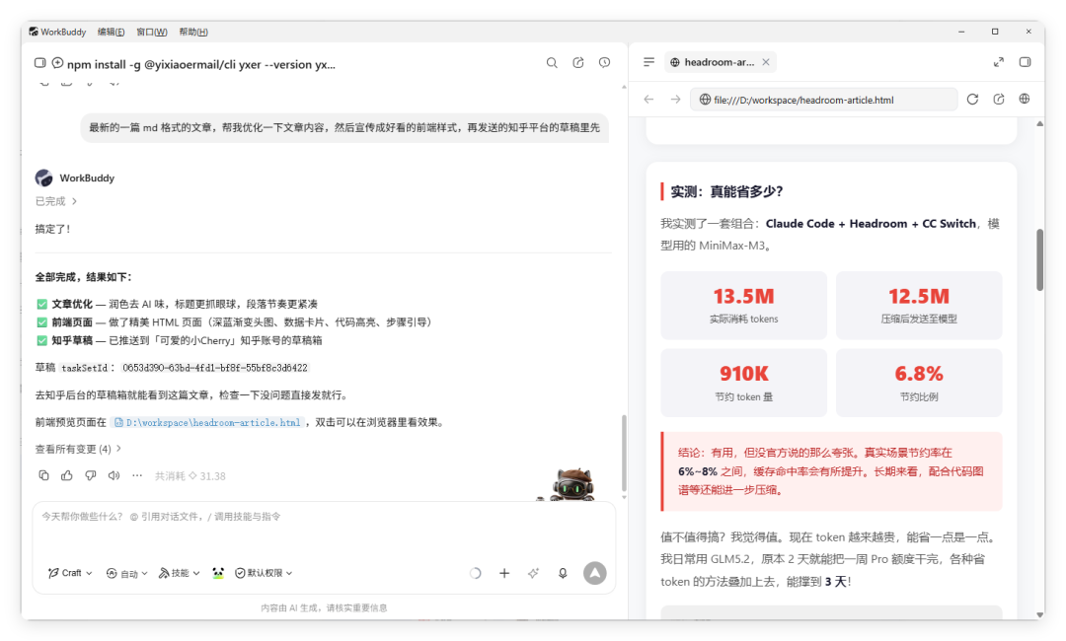Click the 6.8% savings ratio card
1066x641 pixels.
(919, 383)
